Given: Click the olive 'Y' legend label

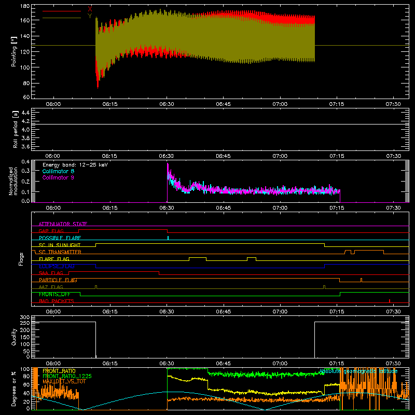Looking at the screenshot, I should click(90, 16).
